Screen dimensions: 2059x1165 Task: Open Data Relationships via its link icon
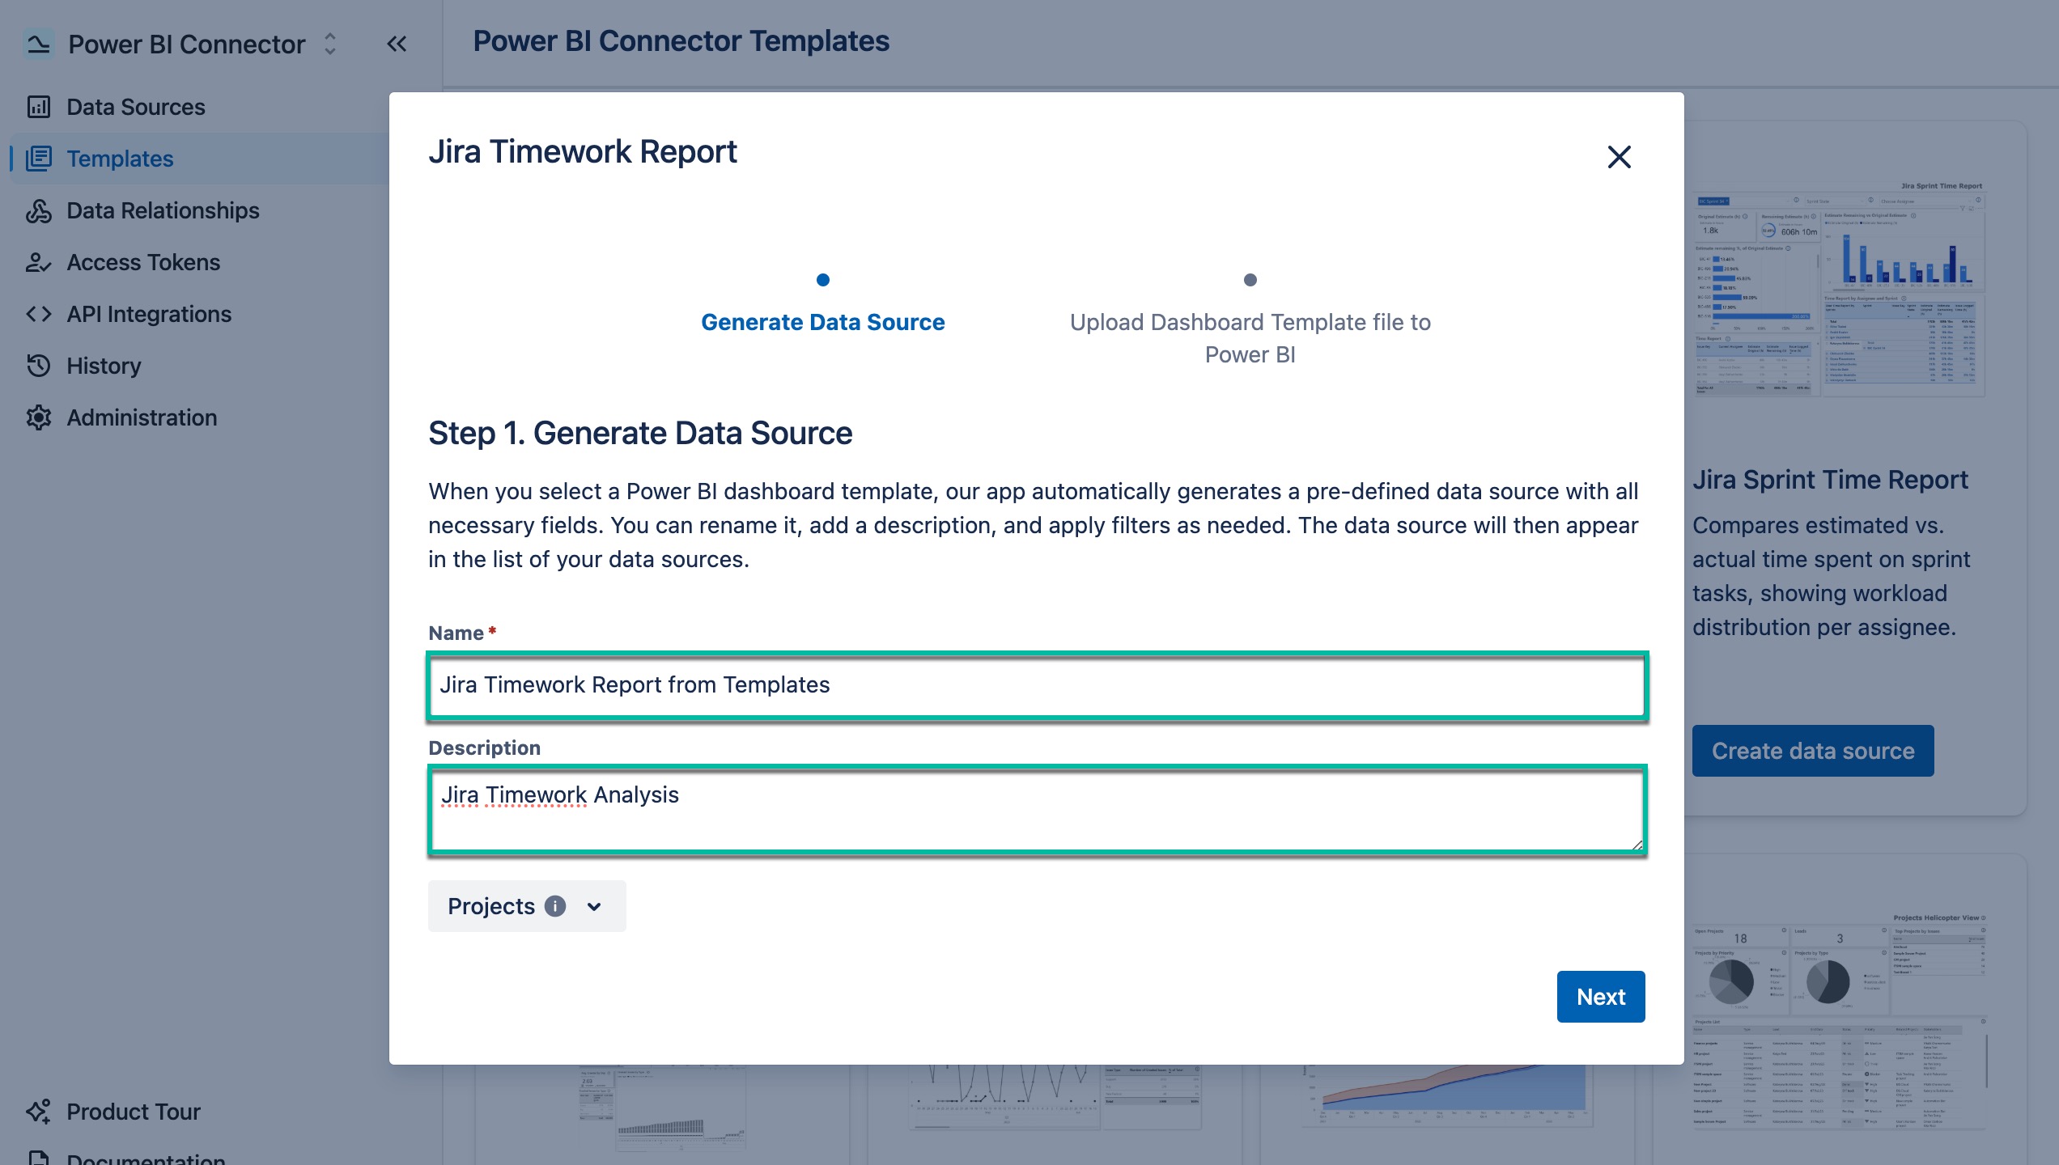pyautogui.click(x=39, y=210)
